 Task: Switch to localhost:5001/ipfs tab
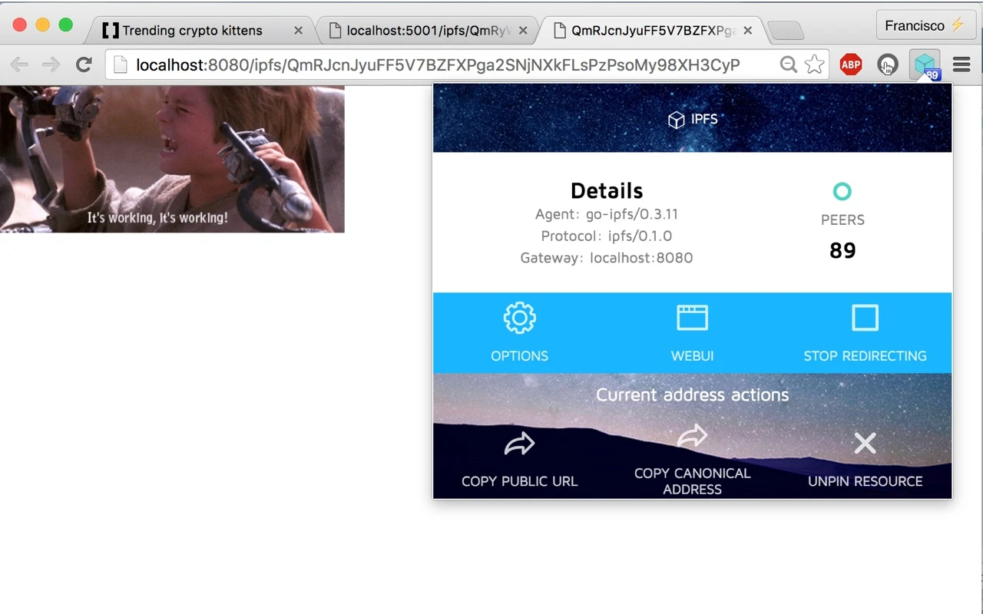tap(428, 31)
